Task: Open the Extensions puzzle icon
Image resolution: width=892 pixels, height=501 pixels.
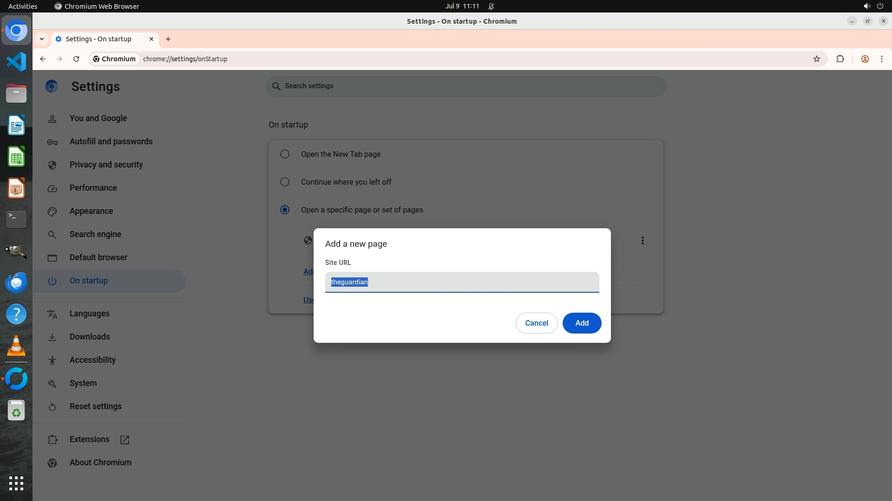Action: [x=840, y=59]
